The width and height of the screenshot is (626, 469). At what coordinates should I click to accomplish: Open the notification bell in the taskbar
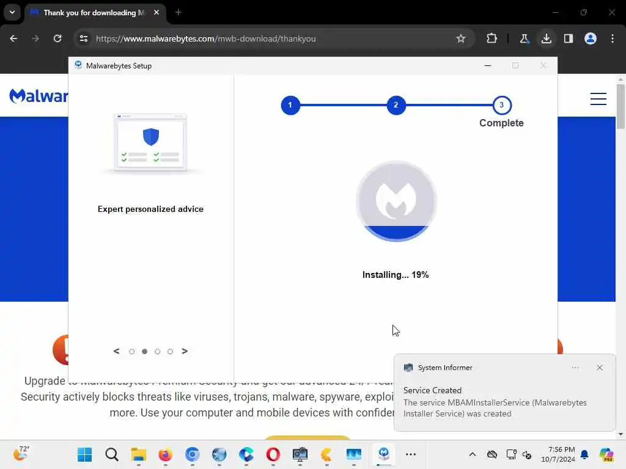tap(584, 454)
